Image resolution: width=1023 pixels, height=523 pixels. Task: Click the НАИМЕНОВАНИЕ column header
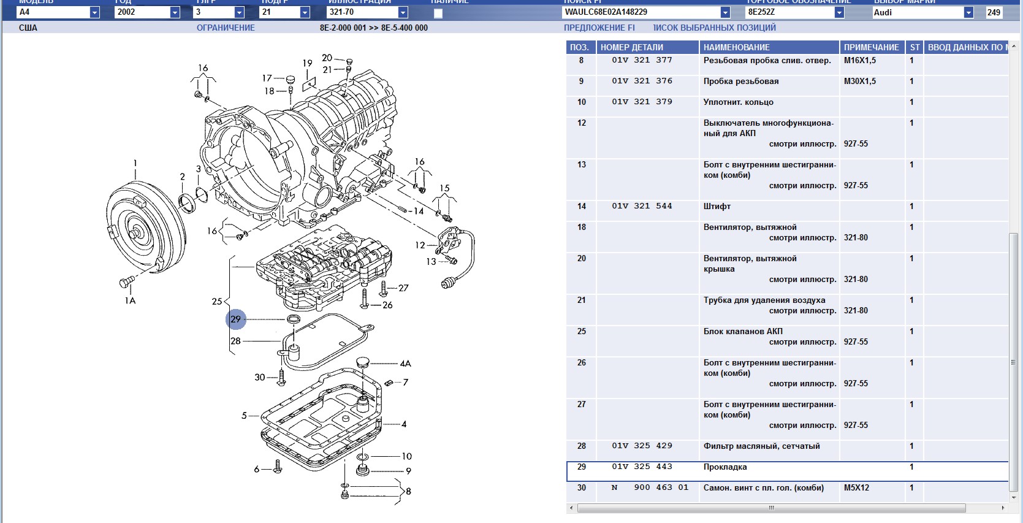click(769, 47)
